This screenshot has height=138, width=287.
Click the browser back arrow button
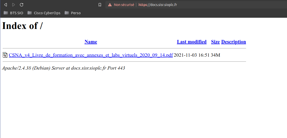point(6,5)
